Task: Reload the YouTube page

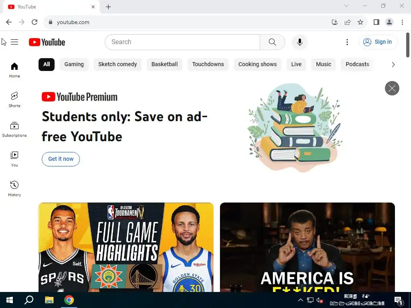Action: pyautogui.click(x=35, y=22)
